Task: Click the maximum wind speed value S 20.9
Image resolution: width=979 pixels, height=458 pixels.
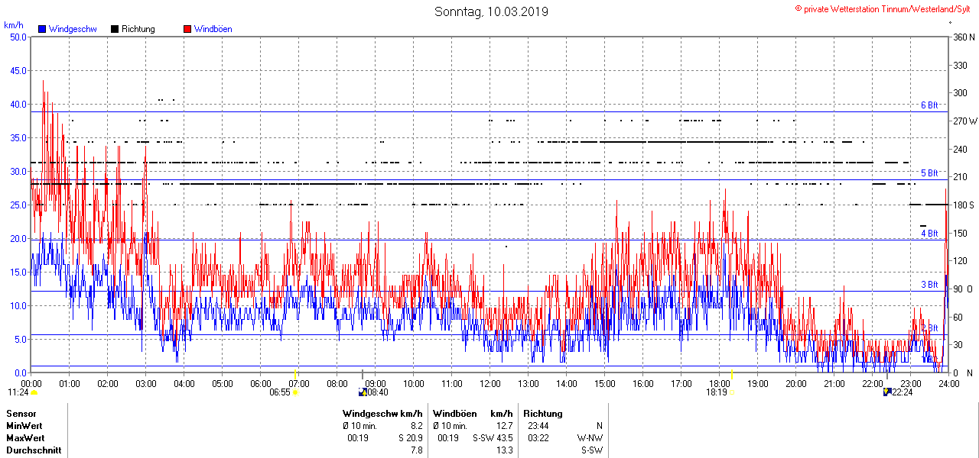Action: click(x=410, y=438)
